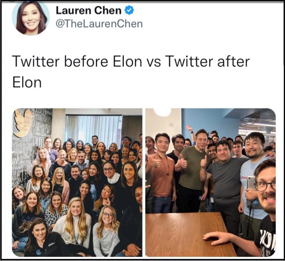Open the @TheLaurenChen handle link
The image size is (285, 261).
tap(99, 24)
